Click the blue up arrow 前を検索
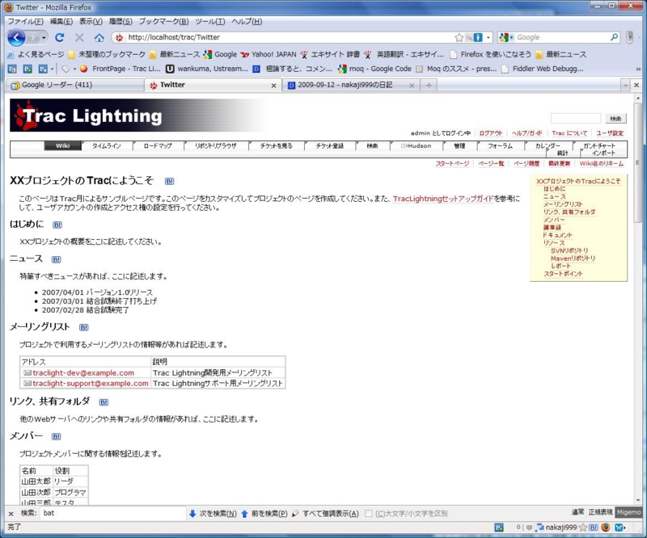This screenshot has height=538, width=647. tap(244, 514)
